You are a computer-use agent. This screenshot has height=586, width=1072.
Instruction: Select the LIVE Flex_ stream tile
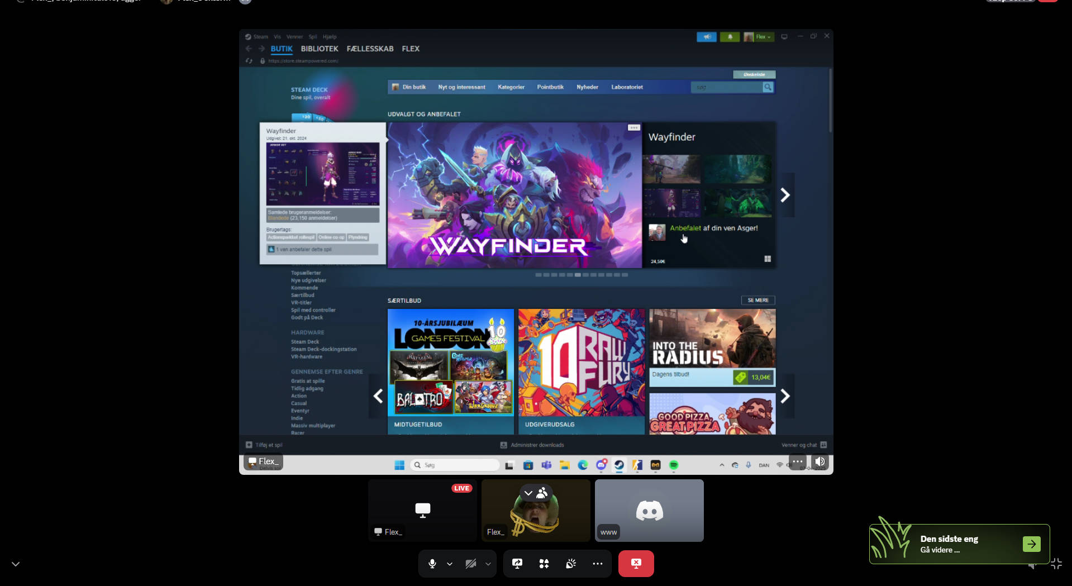pos(422,510)
